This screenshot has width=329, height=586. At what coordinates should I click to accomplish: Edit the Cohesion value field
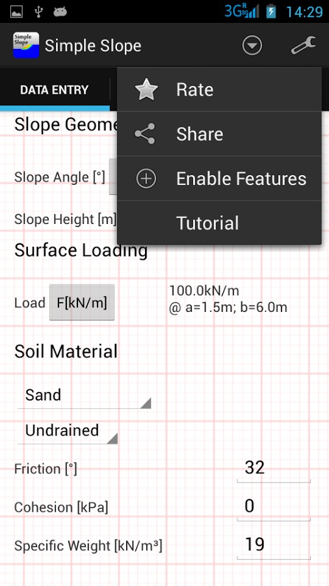coord(274,507)
